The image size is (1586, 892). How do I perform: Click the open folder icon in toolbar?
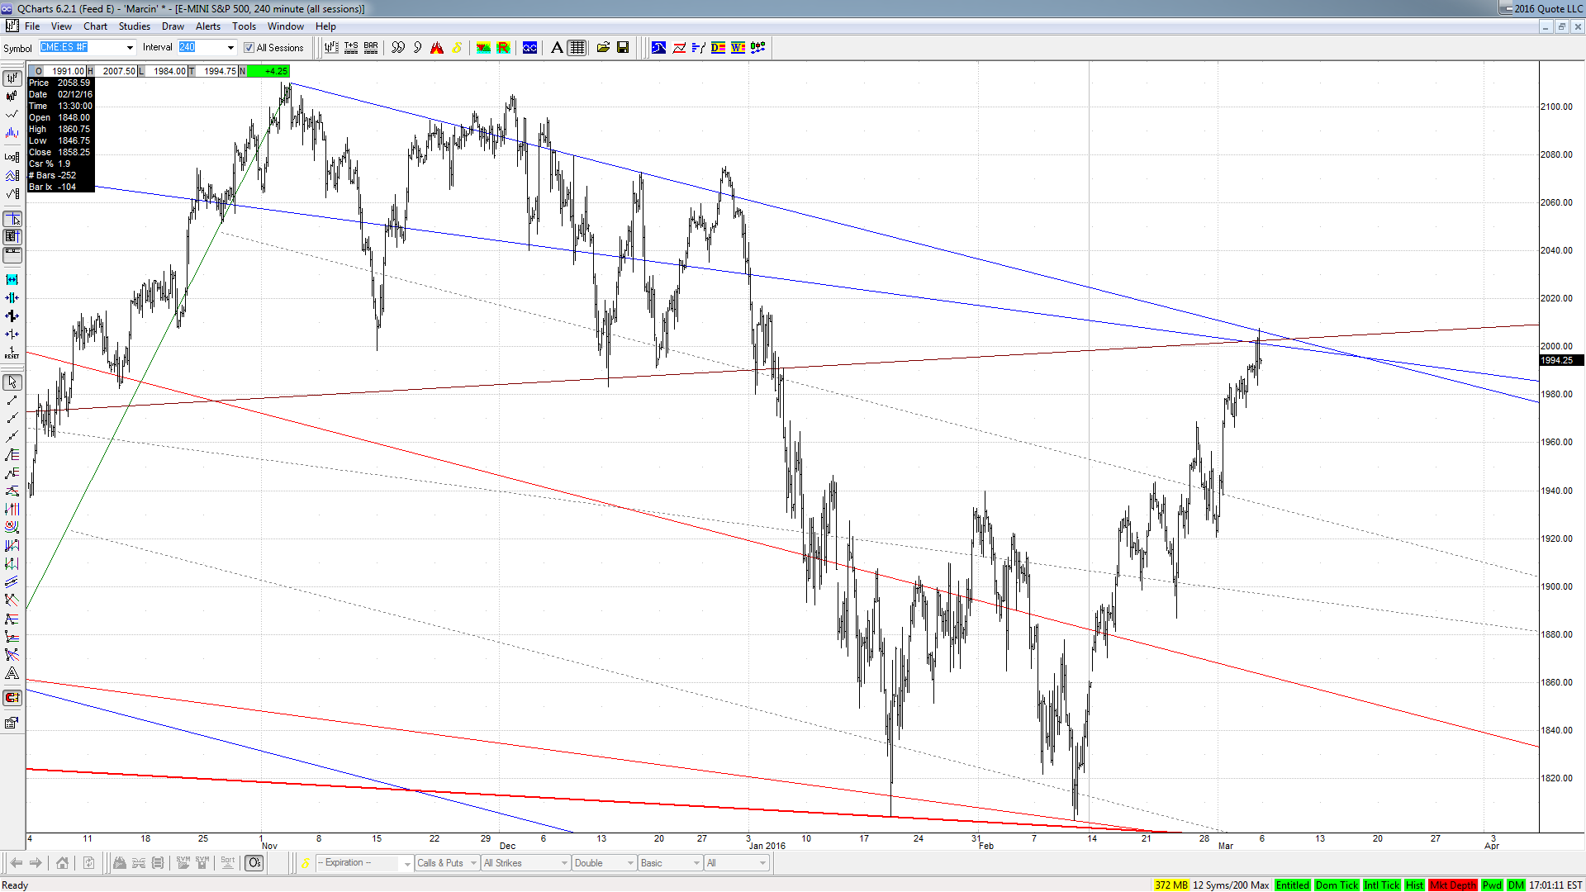tap(603, 48)
